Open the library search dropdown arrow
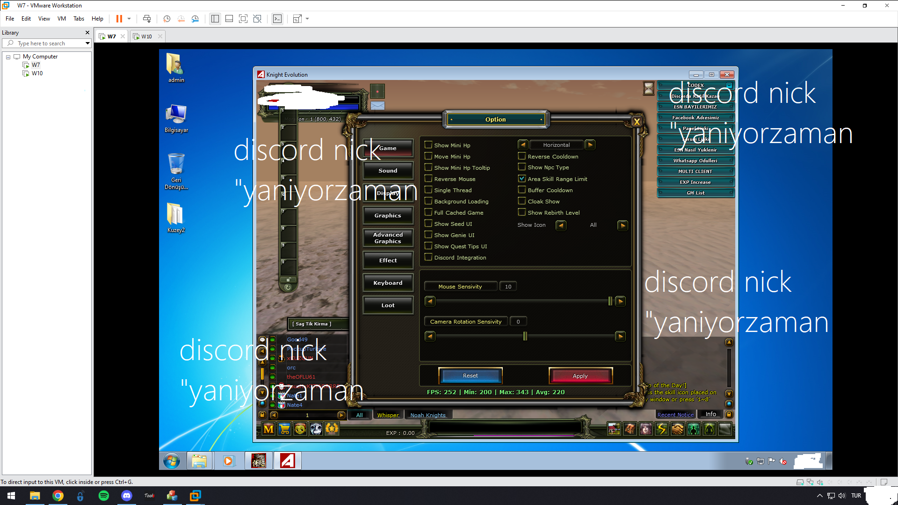Viewport: 898px width, 505px height. click(x=87, y=43)
